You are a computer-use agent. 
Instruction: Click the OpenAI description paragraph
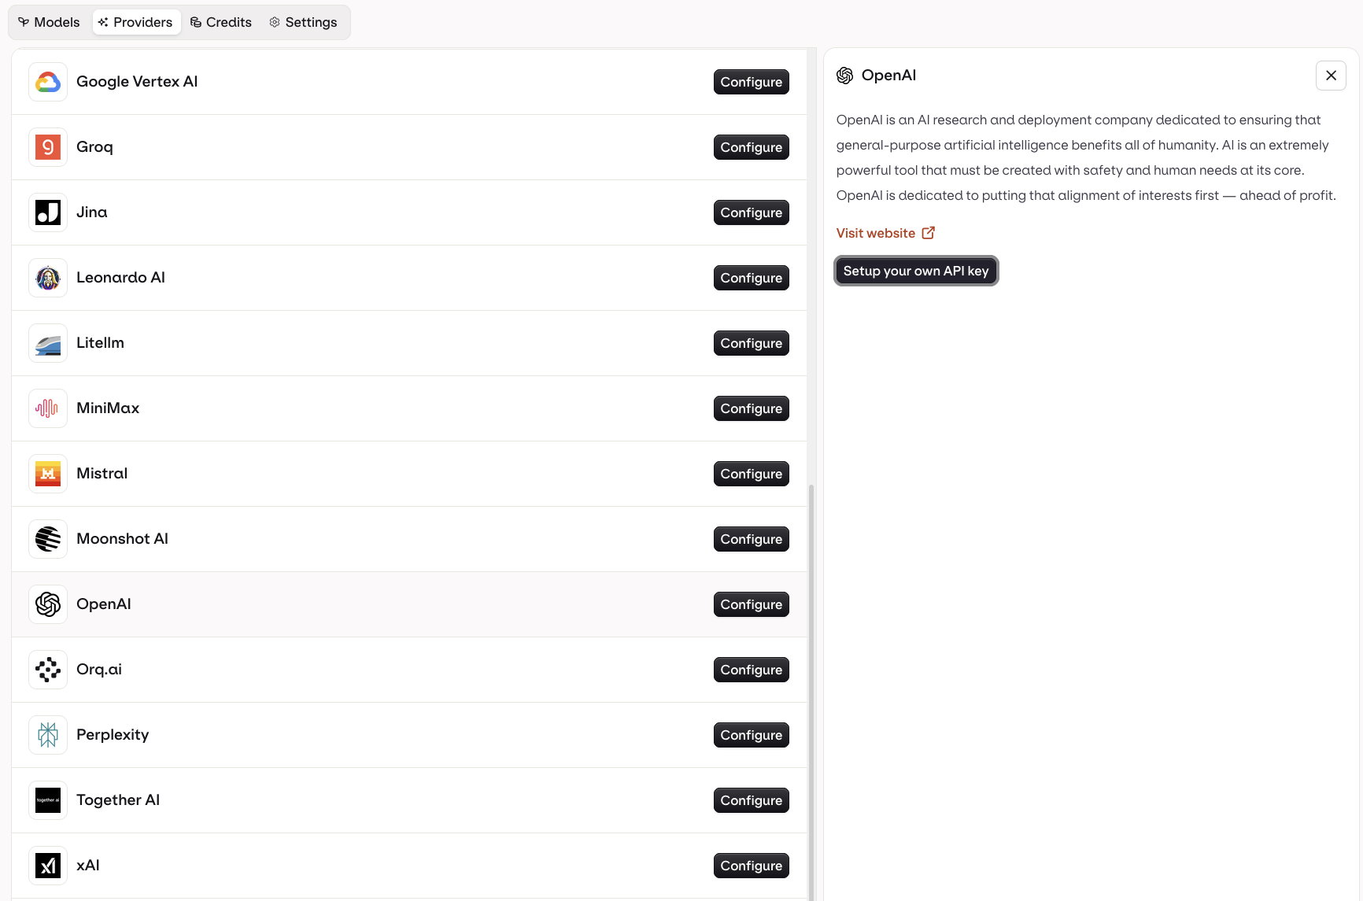point(1086,157)
